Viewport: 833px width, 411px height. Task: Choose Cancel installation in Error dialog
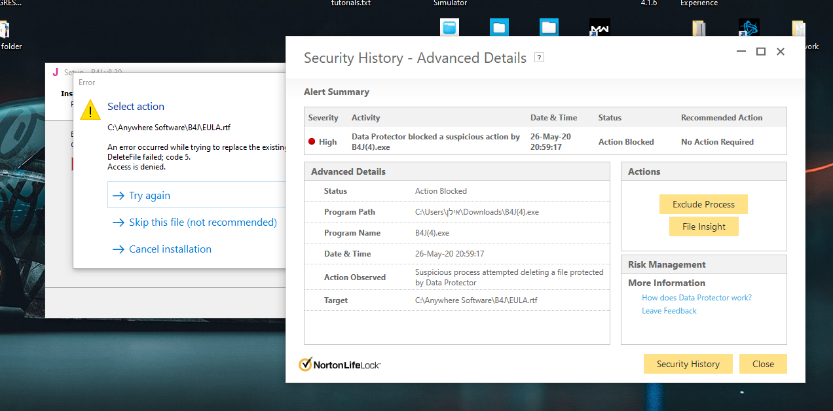(162, 249)
